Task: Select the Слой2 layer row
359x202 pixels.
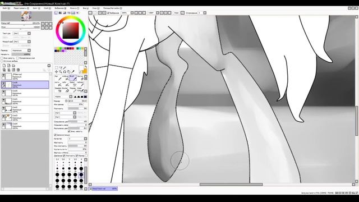Action: 25,109
